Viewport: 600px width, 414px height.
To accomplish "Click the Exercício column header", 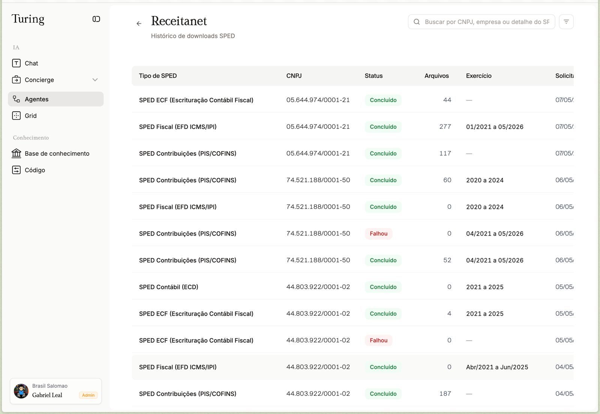I will click(479, 76).
